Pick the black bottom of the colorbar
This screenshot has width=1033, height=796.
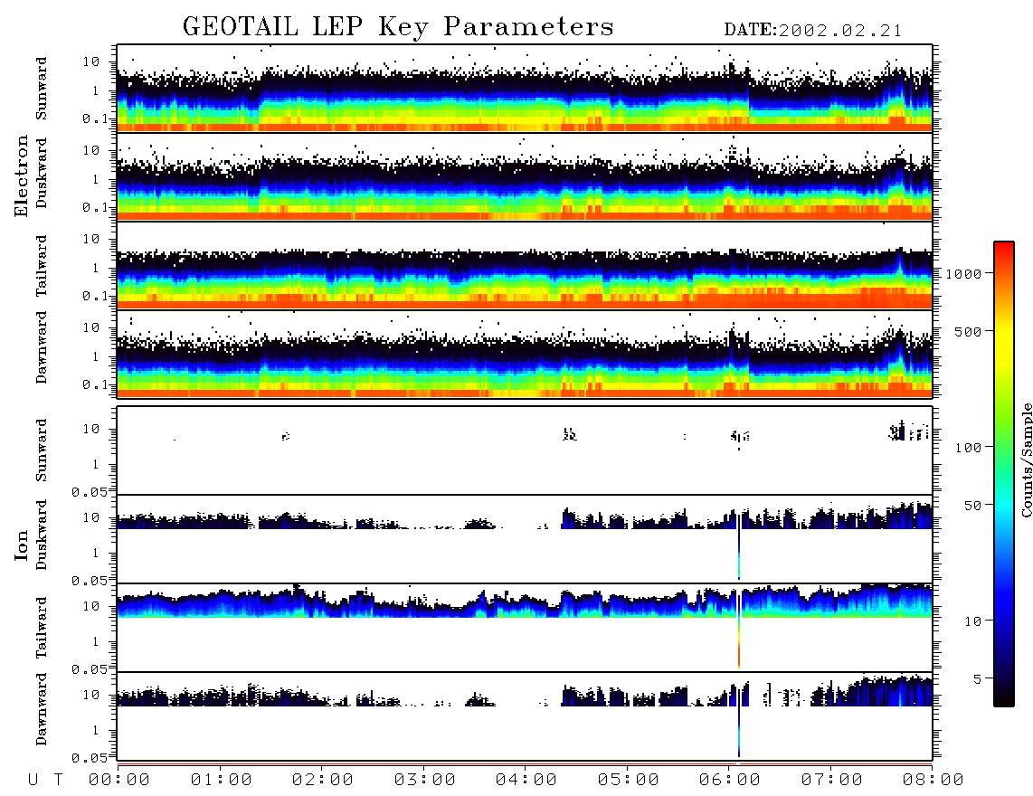click(1004, 698)
